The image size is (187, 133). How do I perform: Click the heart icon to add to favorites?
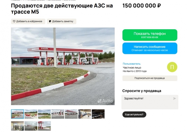tap(14, 21)
